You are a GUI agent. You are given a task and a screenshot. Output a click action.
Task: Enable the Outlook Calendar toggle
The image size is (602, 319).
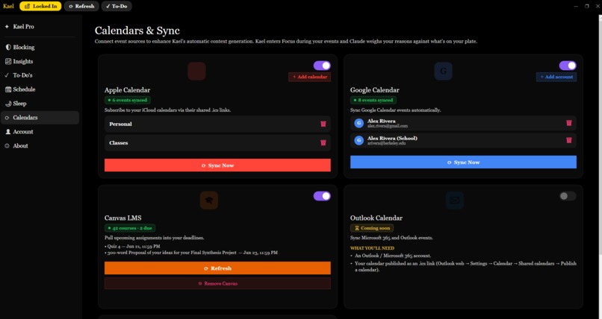coord(568,196)
